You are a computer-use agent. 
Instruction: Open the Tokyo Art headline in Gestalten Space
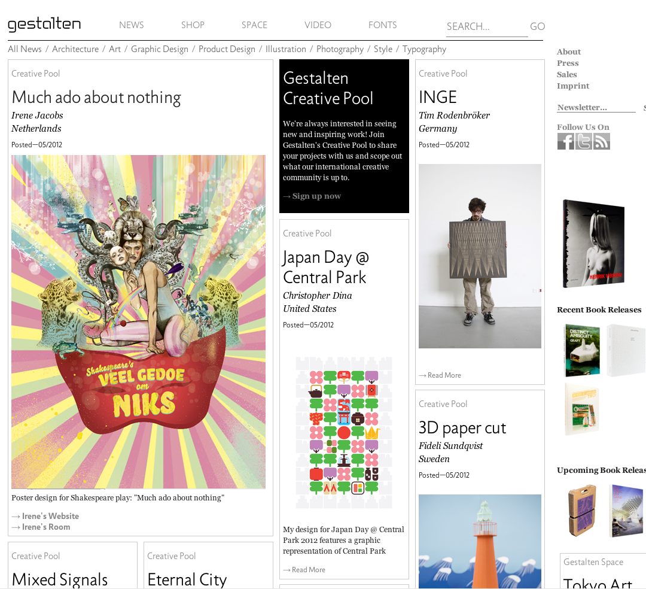click(598, 583)
